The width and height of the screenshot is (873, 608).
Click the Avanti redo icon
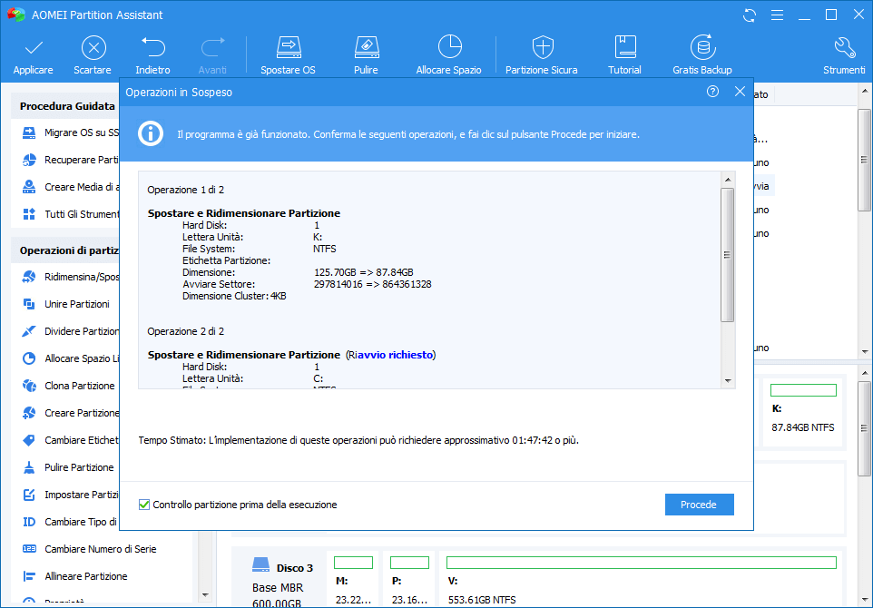[212, 47]
